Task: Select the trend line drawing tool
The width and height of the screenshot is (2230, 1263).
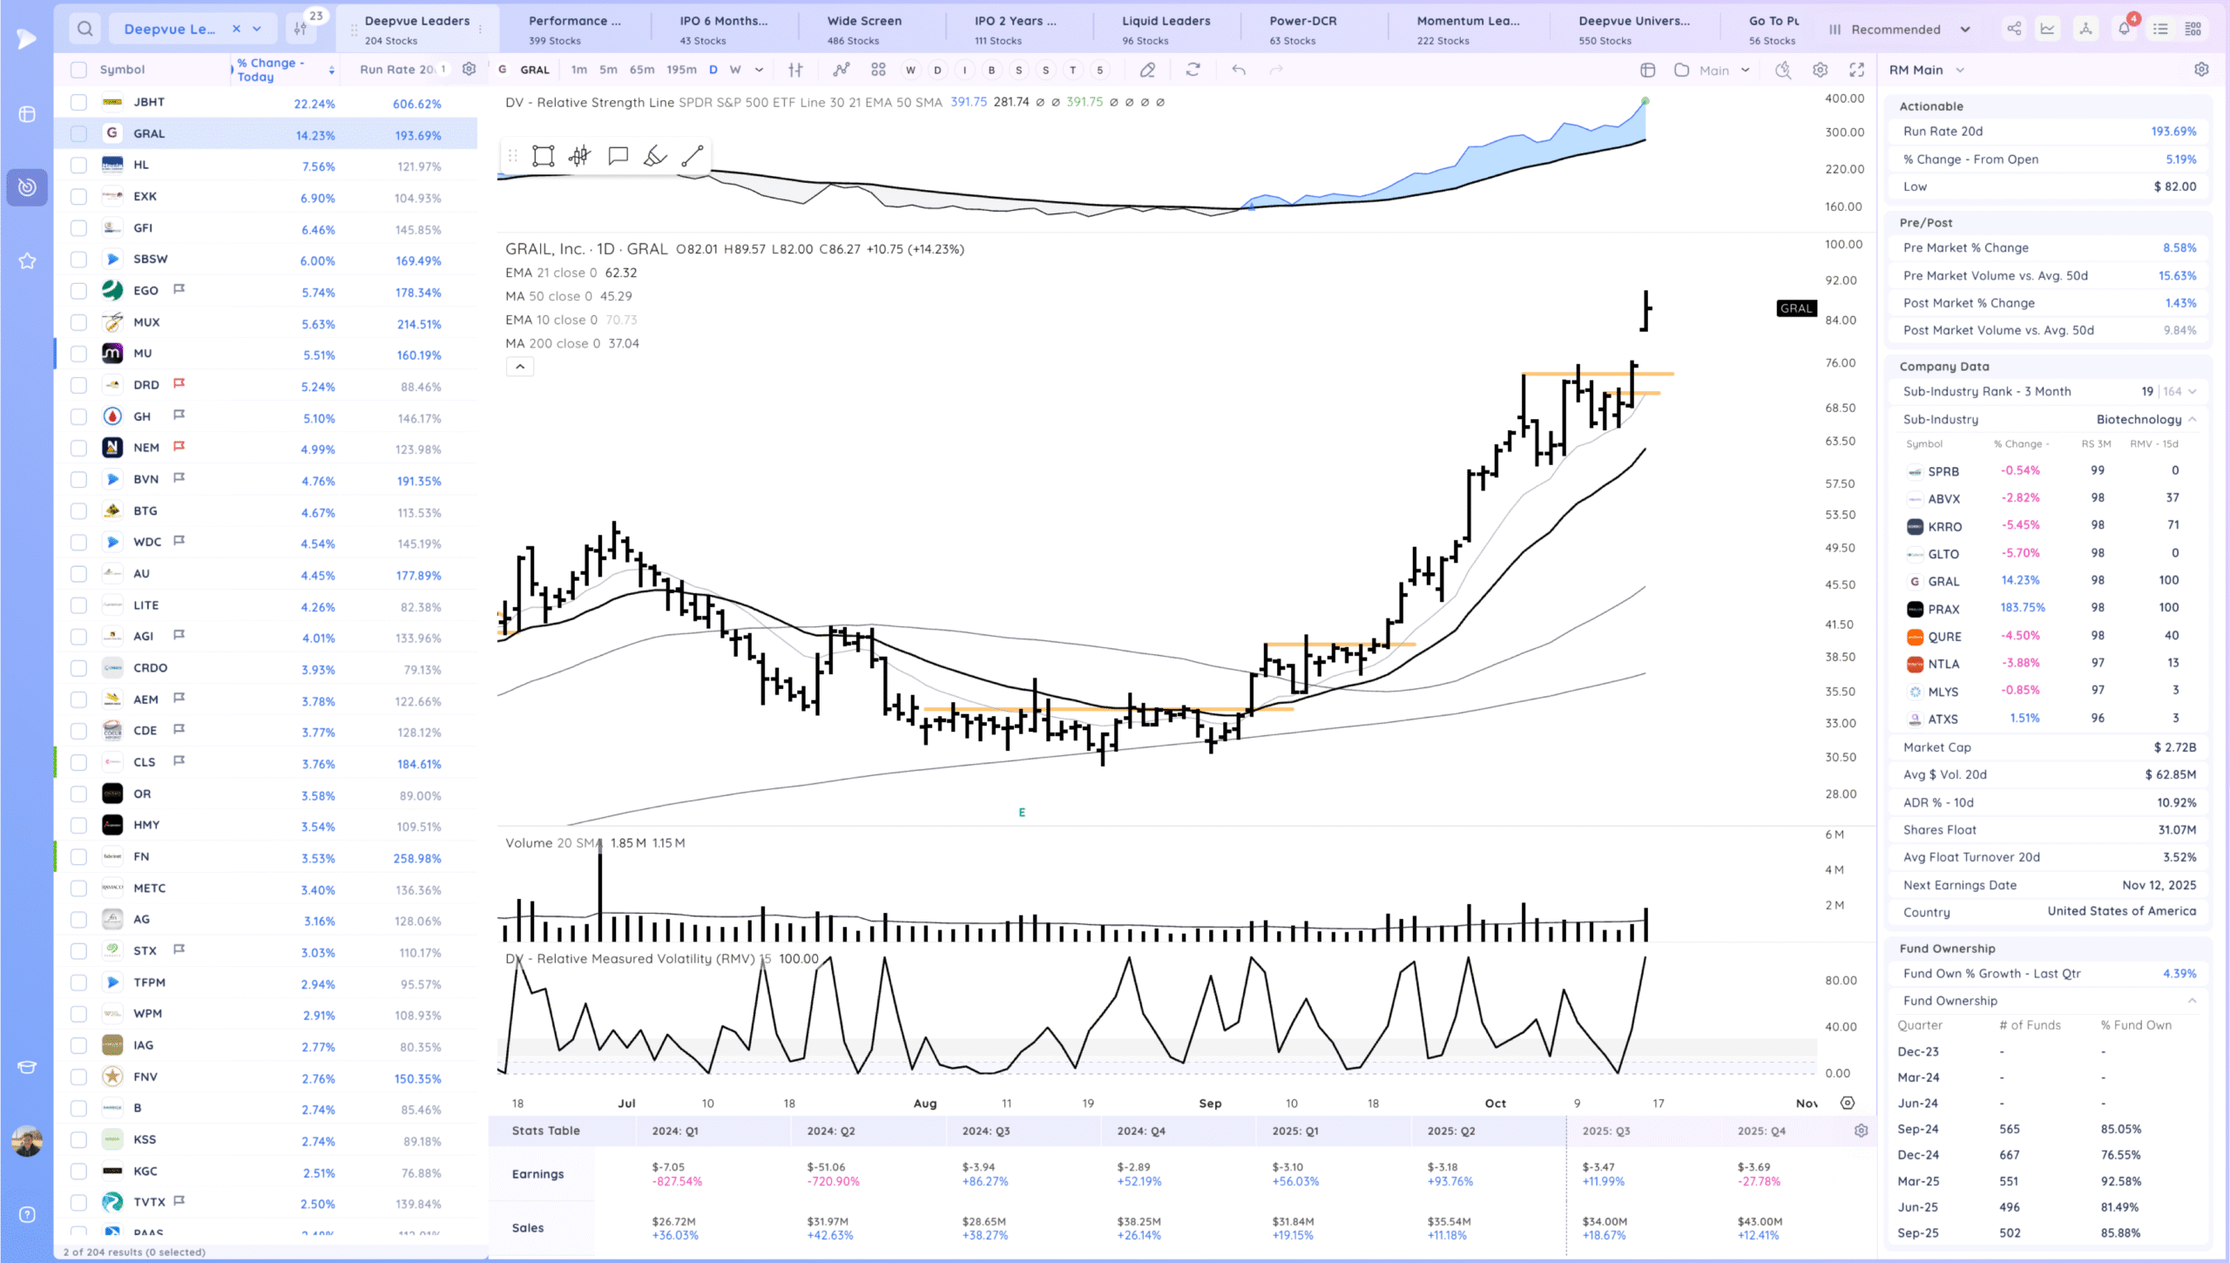Action: [x=693, y=156]
